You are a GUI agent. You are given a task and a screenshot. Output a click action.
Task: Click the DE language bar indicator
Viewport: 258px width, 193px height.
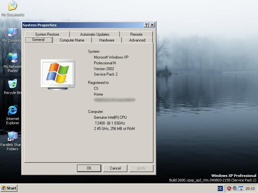220,188
